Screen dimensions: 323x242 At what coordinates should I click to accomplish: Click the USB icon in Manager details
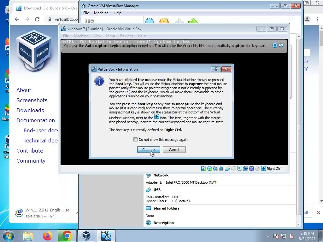pyautogui.click(x=148, y=190)
